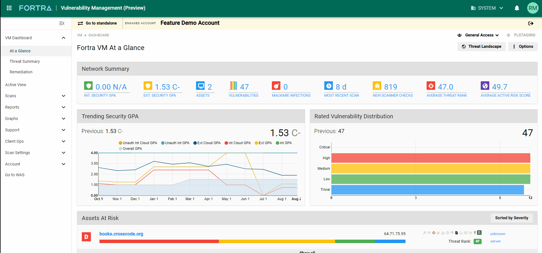Expand the Scans sidebar menu

64,96
